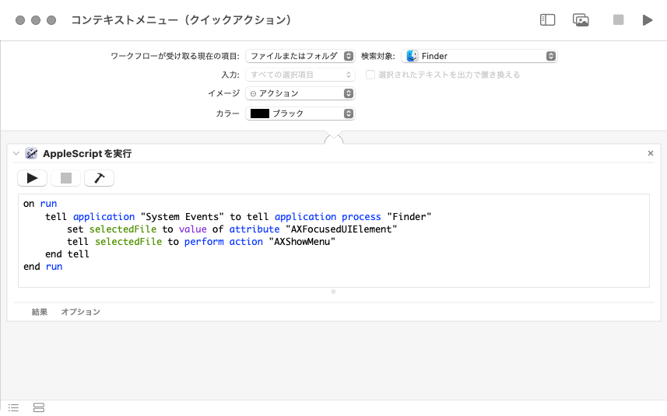Image resolution: width=667 pixels, height=416 pixels.
Task: Run the AppleScript with the action play button
Action: 32,178
